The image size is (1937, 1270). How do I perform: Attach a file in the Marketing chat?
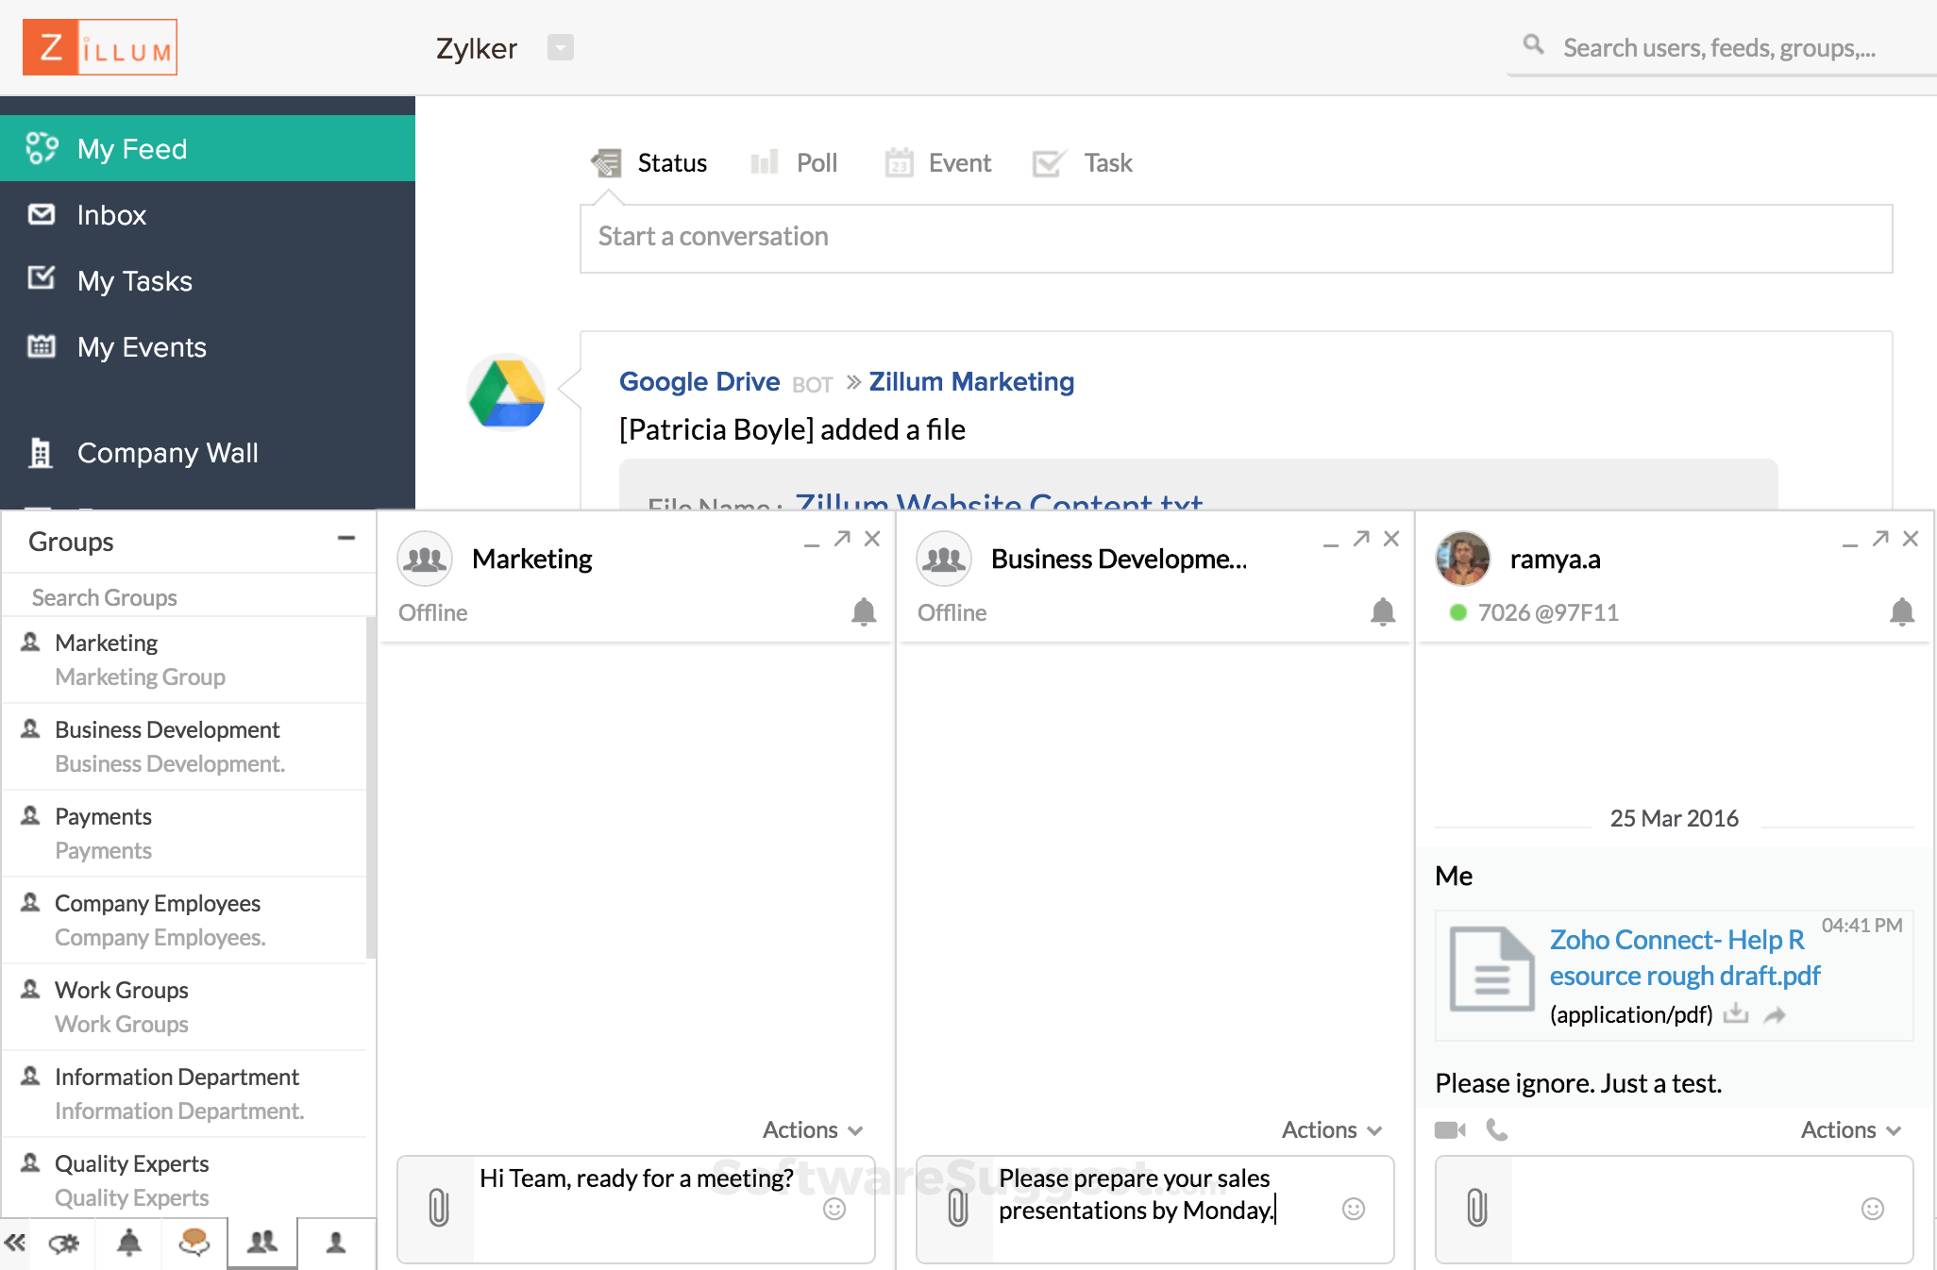[x=437, y=1209]
